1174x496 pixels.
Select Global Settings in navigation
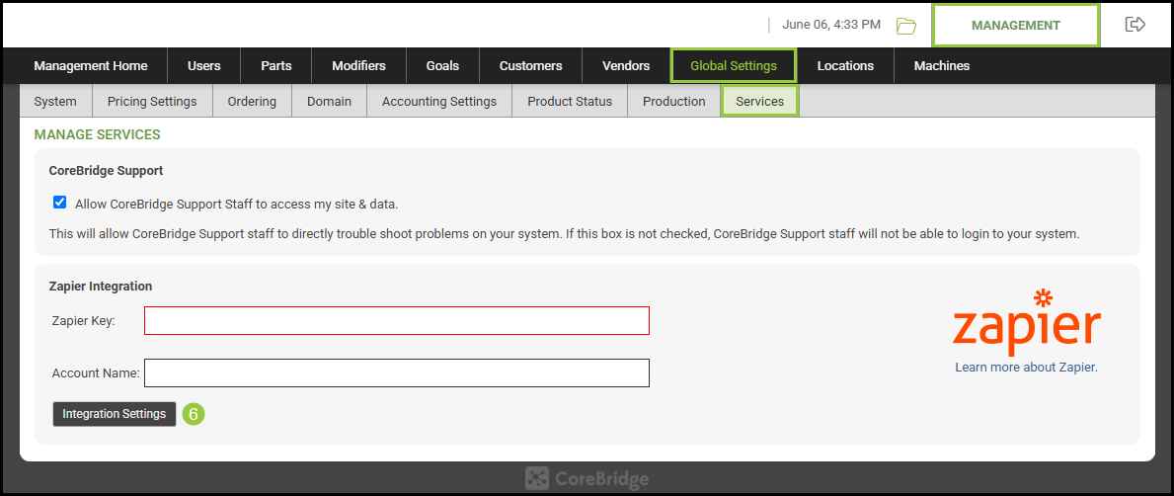pyautogui.click(x=734, y=66)
